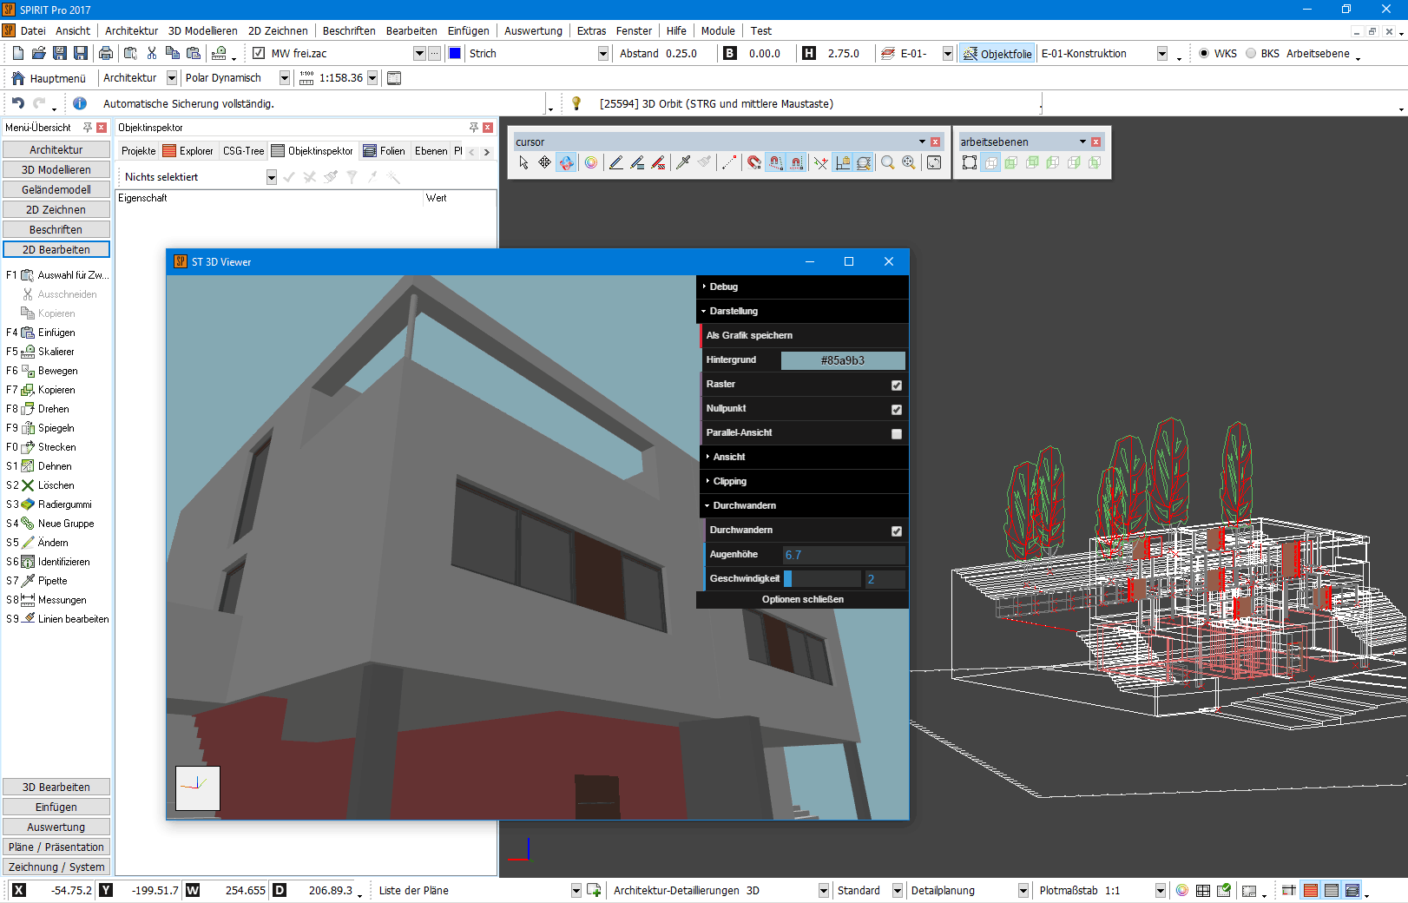1408x903 pixels.
Task: Click the Geländemodell menu button
Action: coord(56,189)
